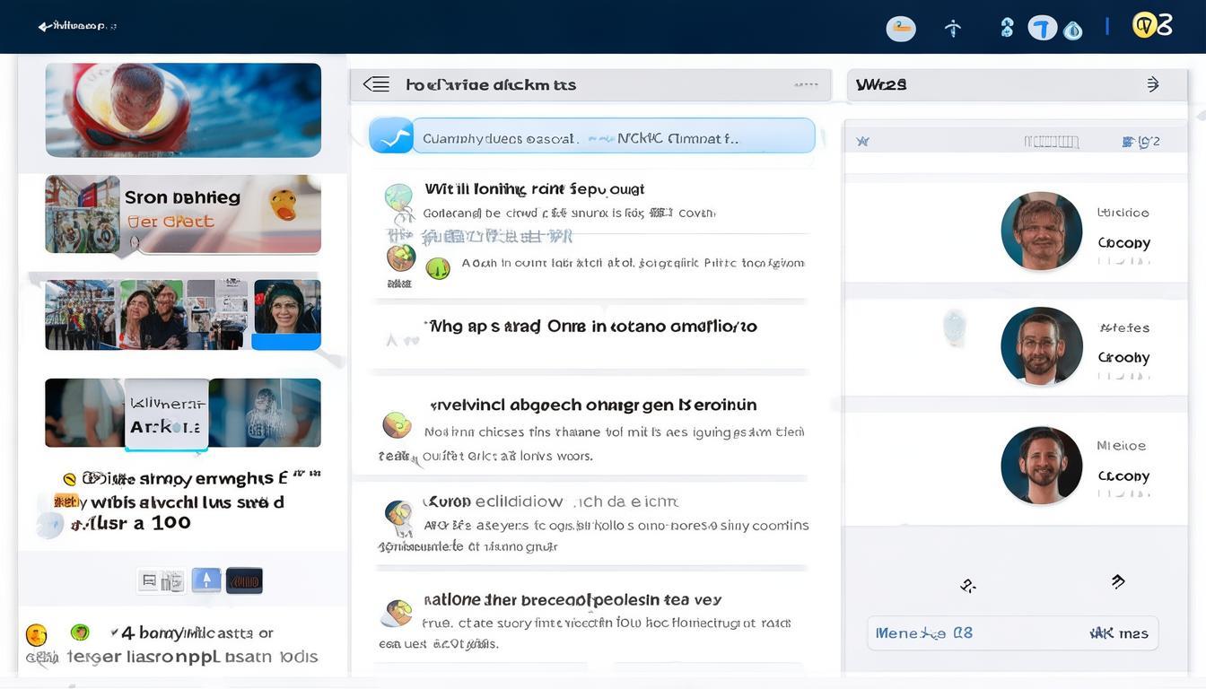Toggle the yellow circle beside 'simoy enwghts'
The width and height of the screenshot is (1206, 689).
[x=69, y=479]
